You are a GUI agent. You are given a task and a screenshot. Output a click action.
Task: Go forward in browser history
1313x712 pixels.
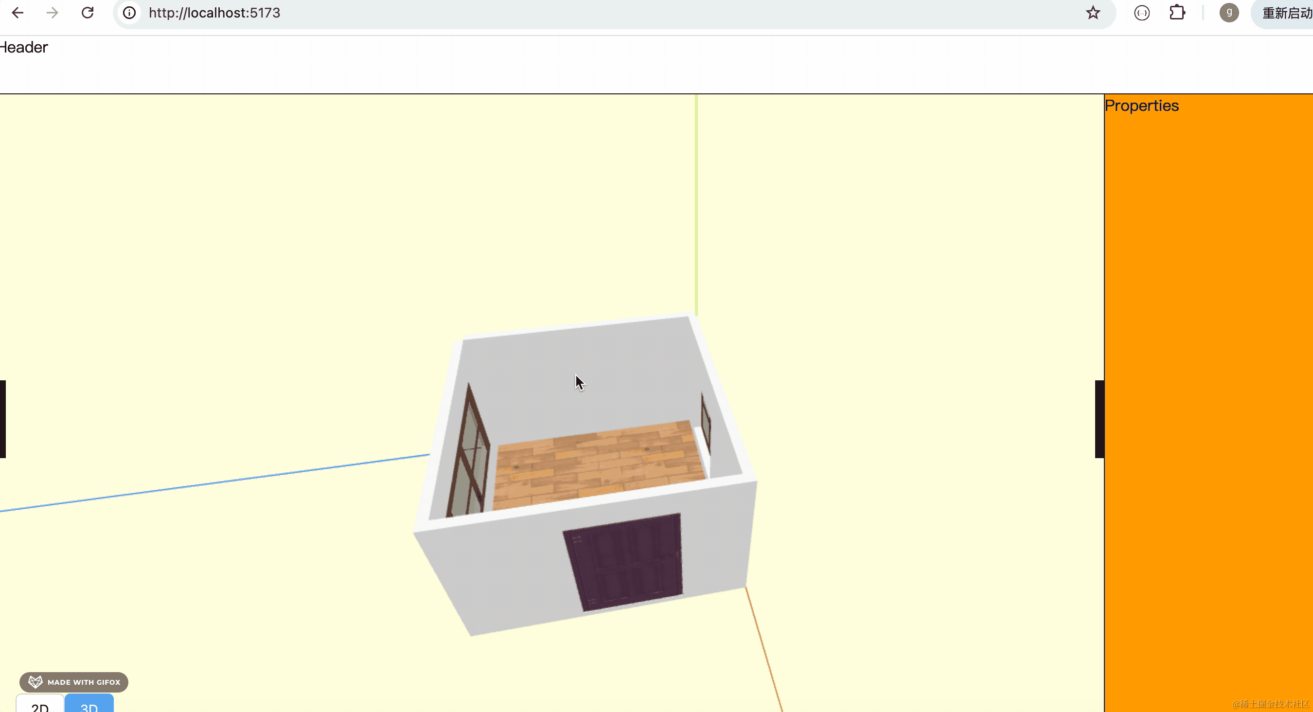(x=52, y=13)
